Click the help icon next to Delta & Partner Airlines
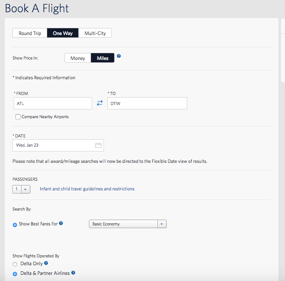This screenshot has height=281, width=285. coord(73,273)
